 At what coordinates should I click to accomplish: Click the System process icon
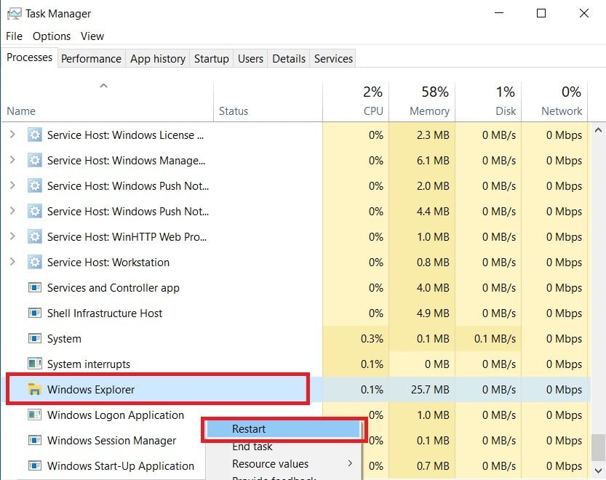(35, 339)
